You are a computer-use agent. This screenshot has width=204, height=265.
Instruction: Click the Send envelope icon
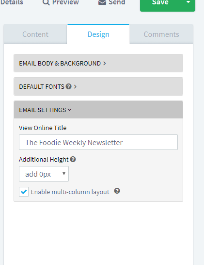coord(102,2)
